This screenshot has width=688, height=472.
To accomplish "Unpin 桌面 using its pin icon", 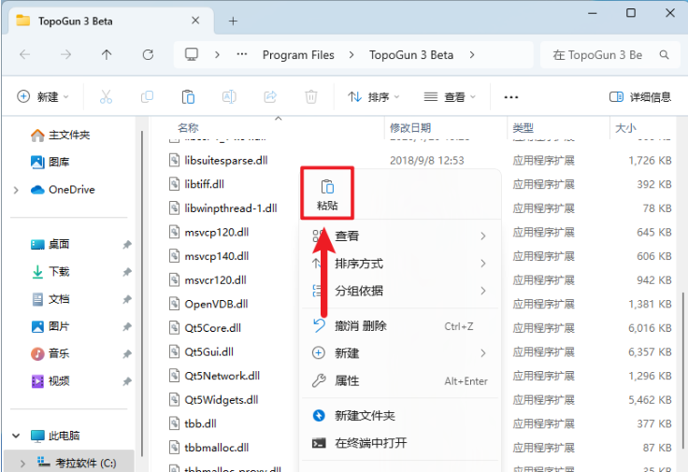I will pyautogui.click(x=127, y=244).
